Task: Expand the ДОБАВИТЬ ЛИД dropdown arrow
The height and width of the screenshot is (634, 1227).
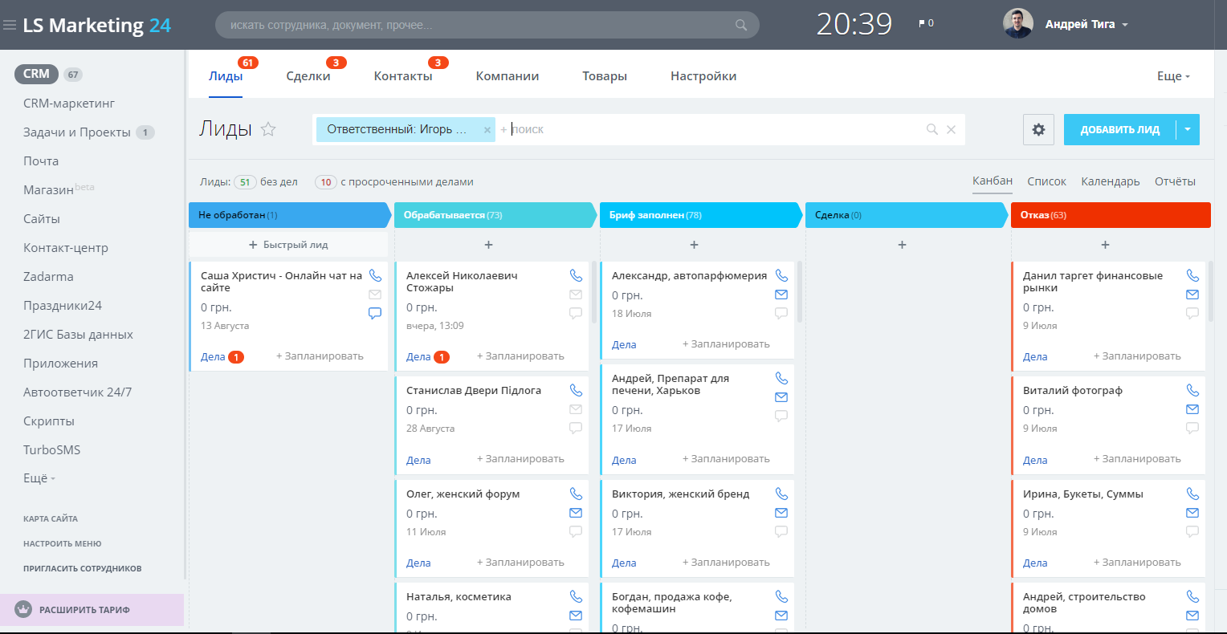Action: coord(1188,130)
